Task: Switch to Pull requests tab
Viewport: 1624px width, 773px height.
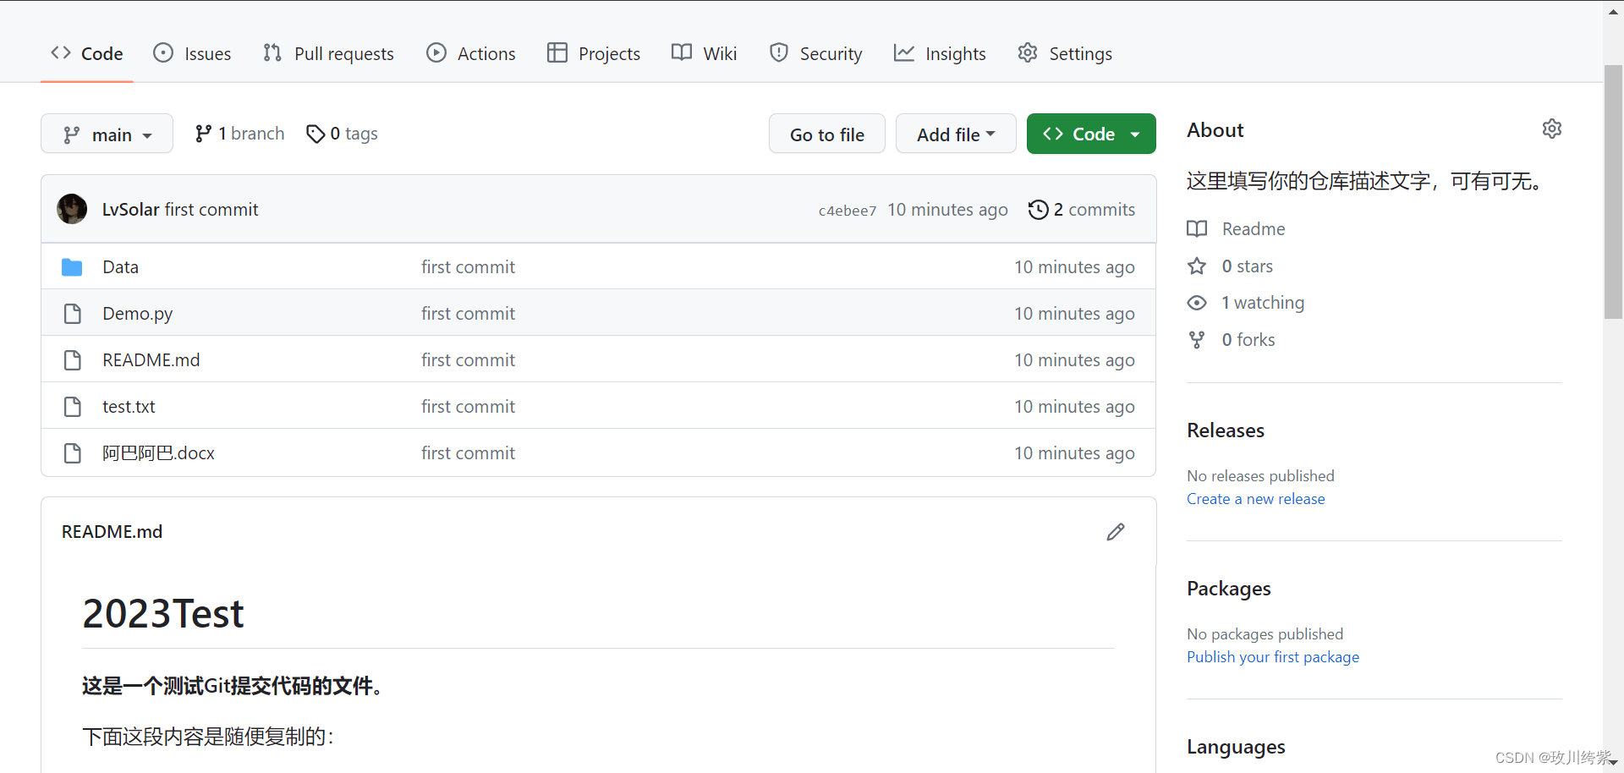Action: (328, 53)
